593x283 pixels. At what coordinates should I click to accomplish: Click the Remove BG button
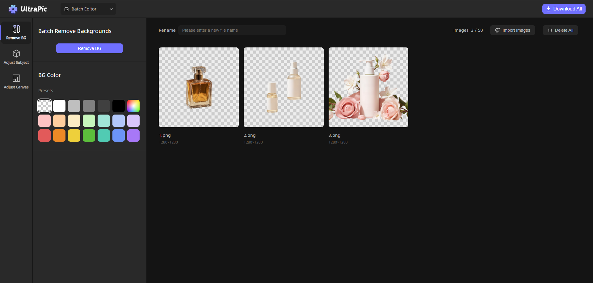[x=89, y=48]
